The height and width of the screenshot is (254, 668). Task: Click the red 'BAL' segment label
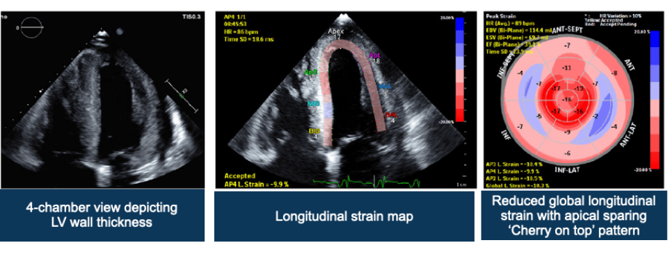pyautogui.click(x=391, y=115)
